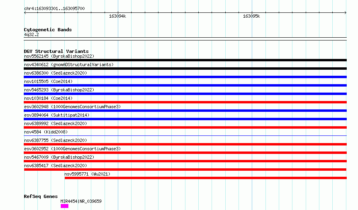Screen dimensions: 358x210
Task: Select the nsv5467009 (ByrskaBishop2022) red bar
Action: pos(185,162)
